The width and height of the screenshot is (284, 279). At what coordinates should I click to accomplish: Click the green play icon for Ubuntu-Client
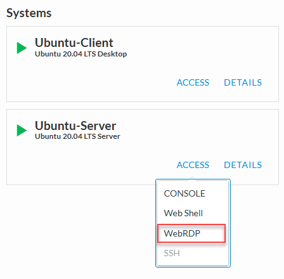(22, 48)
